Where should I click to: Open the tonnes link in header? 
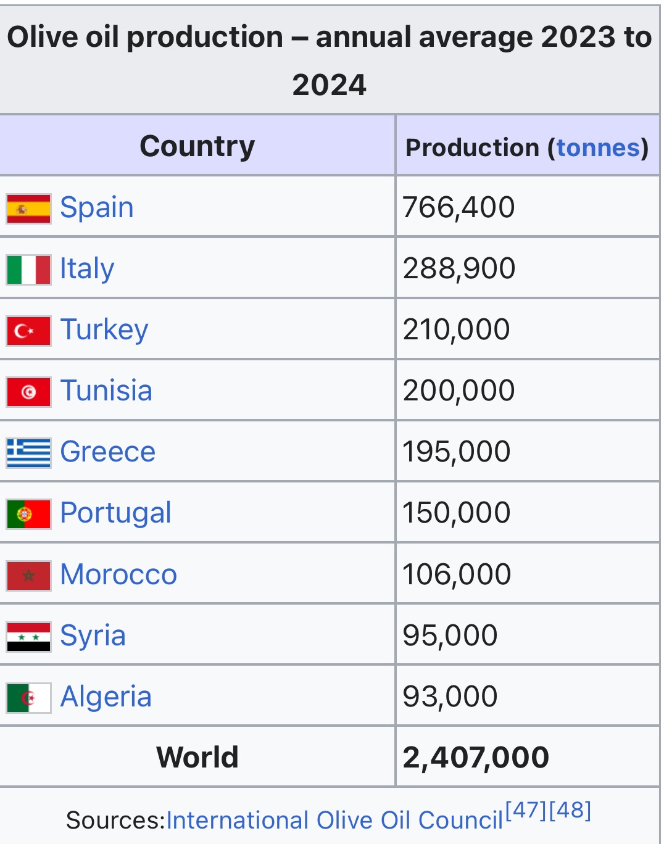(x=598, y=147)
